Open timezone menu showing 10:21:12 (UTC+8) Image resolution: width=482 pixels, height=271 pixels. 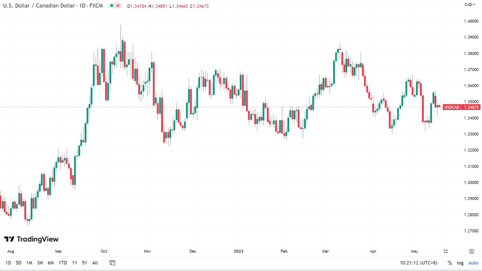point(418,263)
